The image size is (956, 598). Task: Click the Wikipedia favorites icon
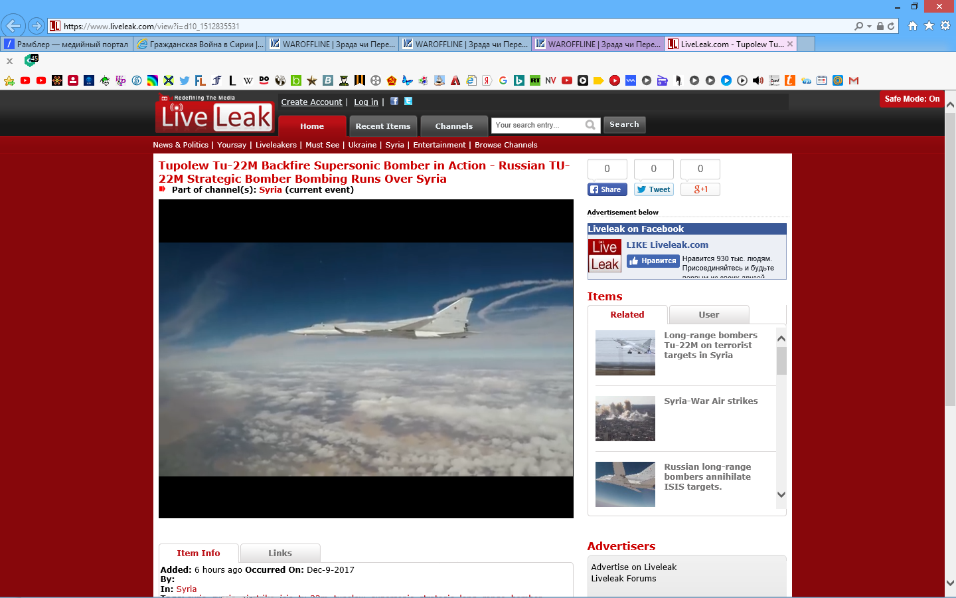click(x=248, y=80)
